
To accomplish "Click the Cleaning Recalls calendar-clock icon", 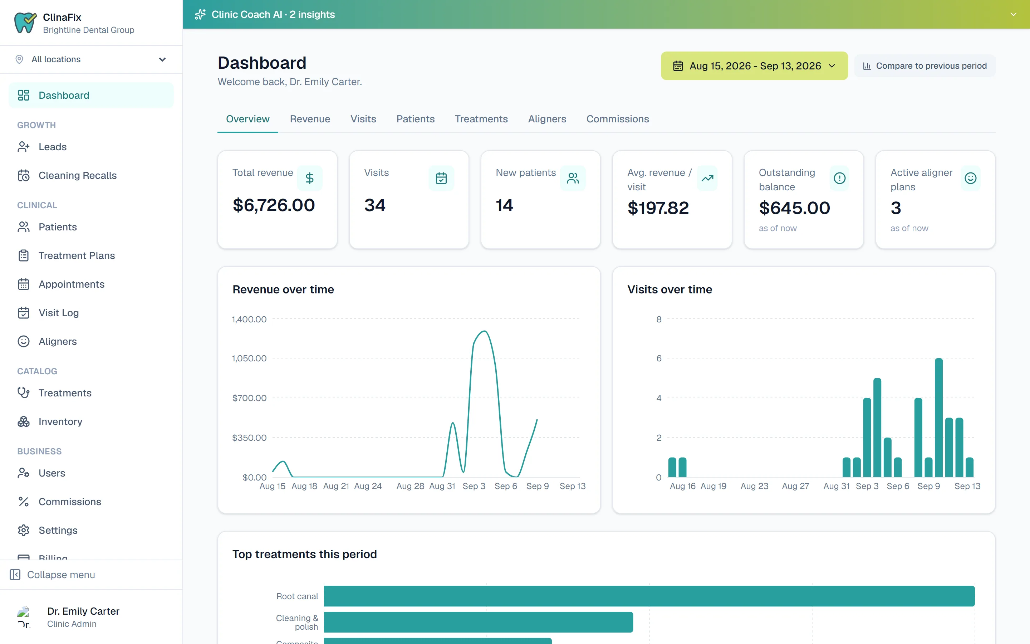I will pyautogui.click(x=23, y=175).
